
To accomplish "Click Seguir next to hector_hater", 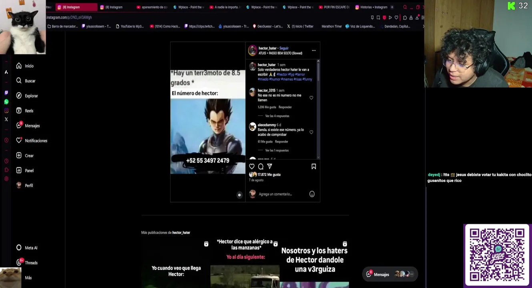I will click(x=284, y=48).
